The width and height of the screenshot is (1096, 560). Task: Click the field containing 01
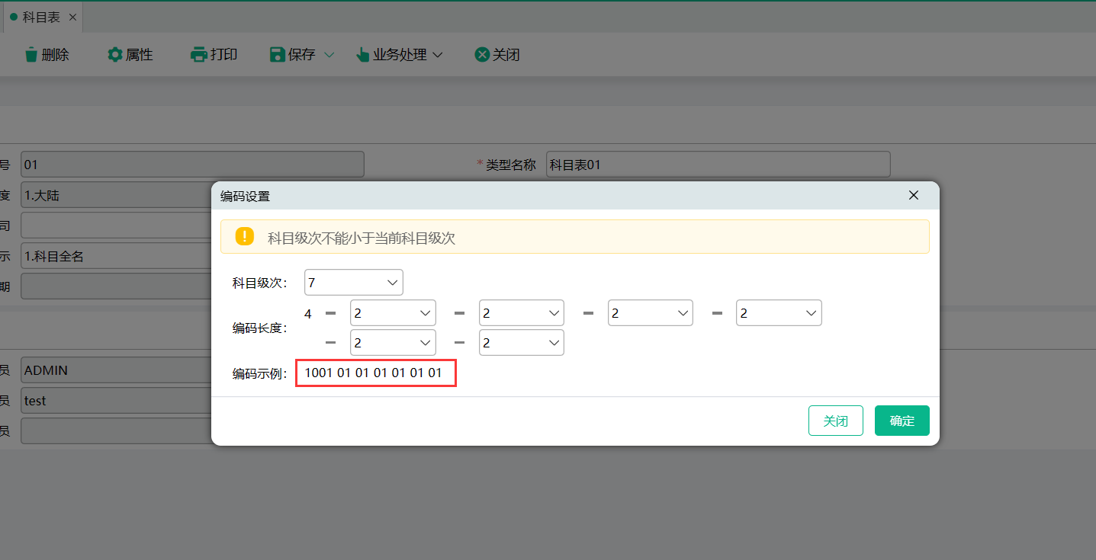click(x=192, y=164)
